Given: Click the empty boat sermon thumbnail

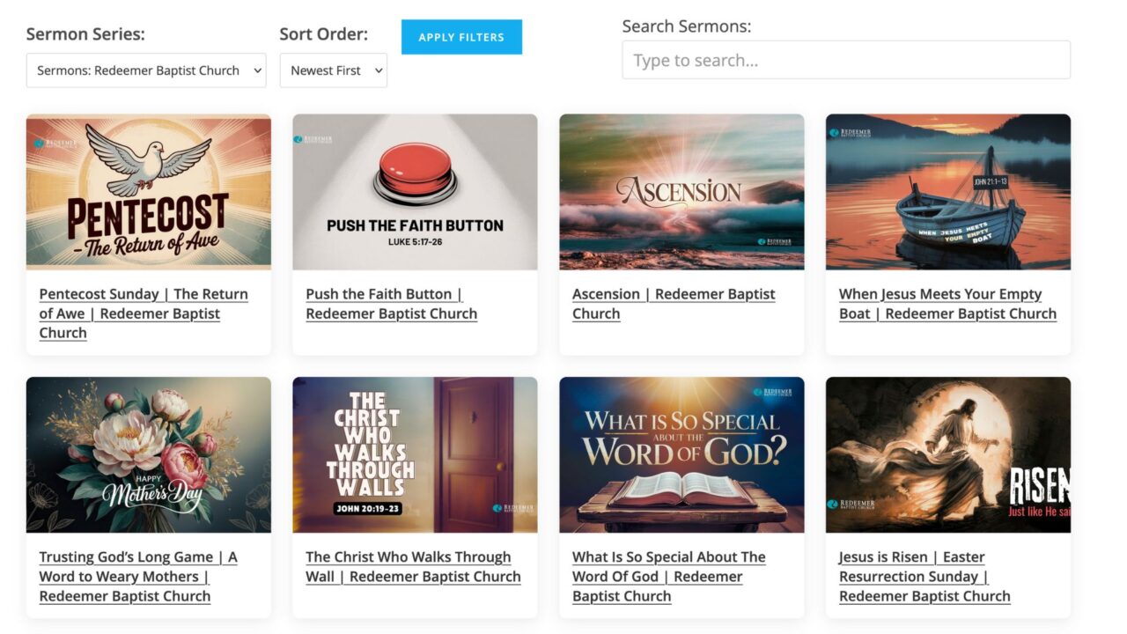Looking at the screenshot, I should click(x=947, y=191).
